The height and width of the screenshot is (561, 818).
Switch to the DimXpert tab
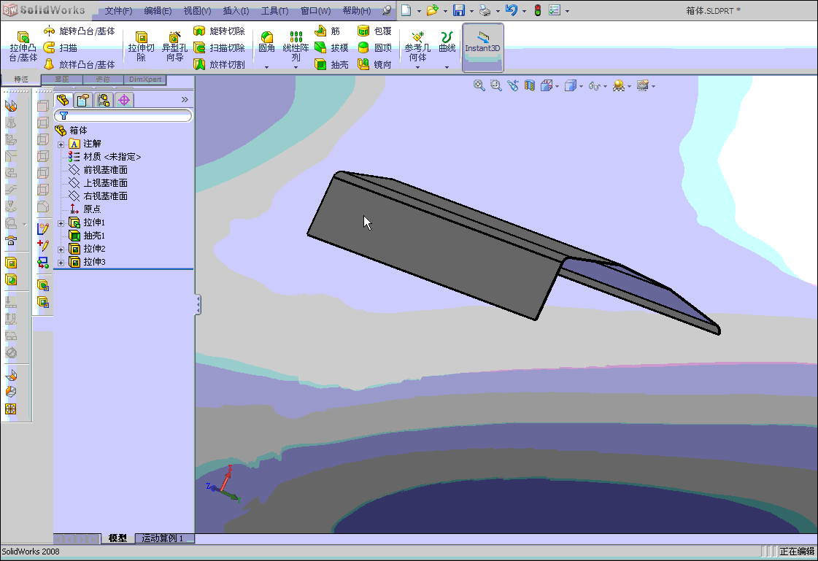click(145, 80)
